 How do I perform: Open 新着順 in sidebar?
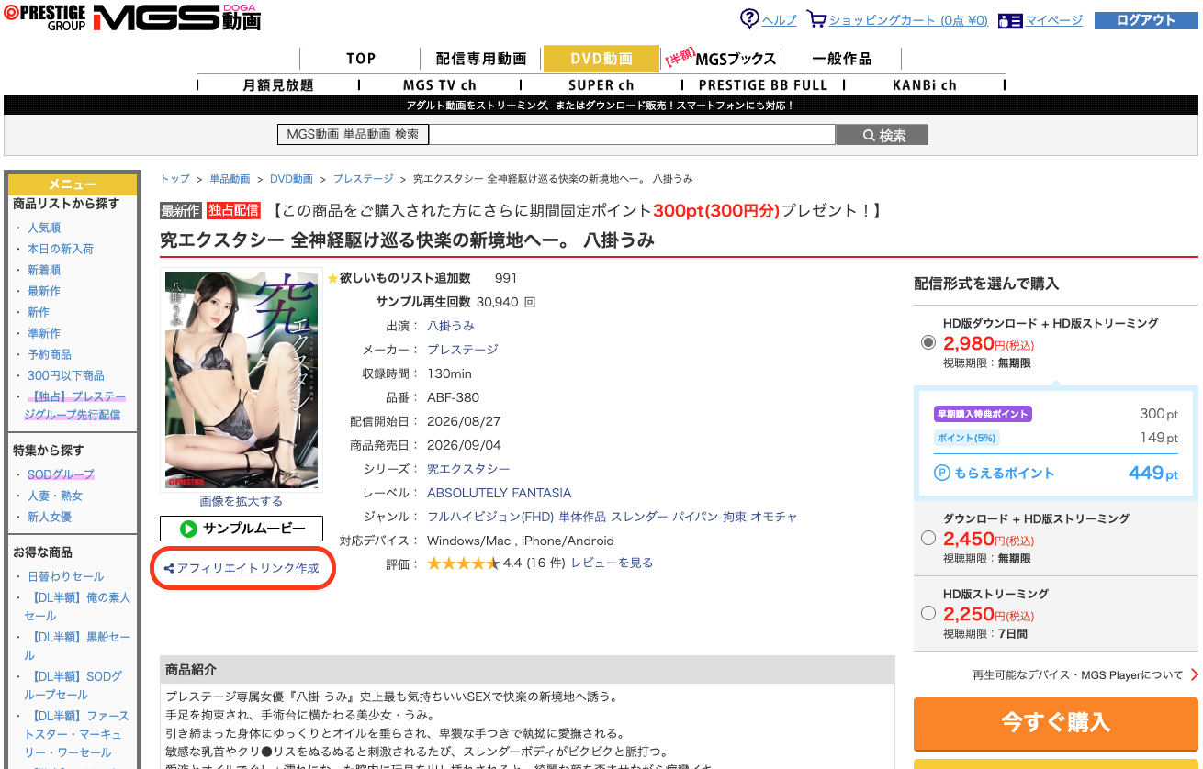click(x=44, y=270)
